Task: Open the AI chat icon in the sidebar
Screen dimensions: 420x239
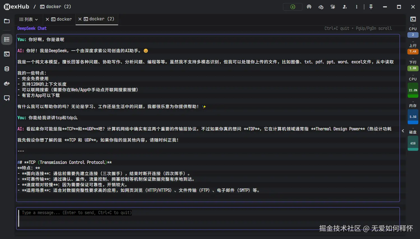Action: [x=7, y=98]
